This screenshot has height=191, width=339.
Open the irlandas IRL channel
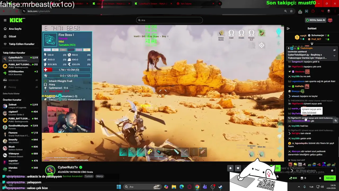[x=20, y=169]
